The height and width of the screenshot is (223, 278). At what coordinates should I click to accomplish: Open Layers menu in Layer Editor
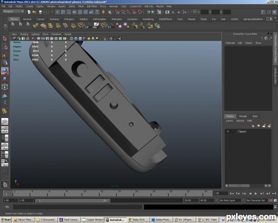coord(229,121)
